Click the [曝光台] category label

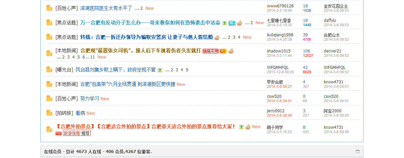64,70
